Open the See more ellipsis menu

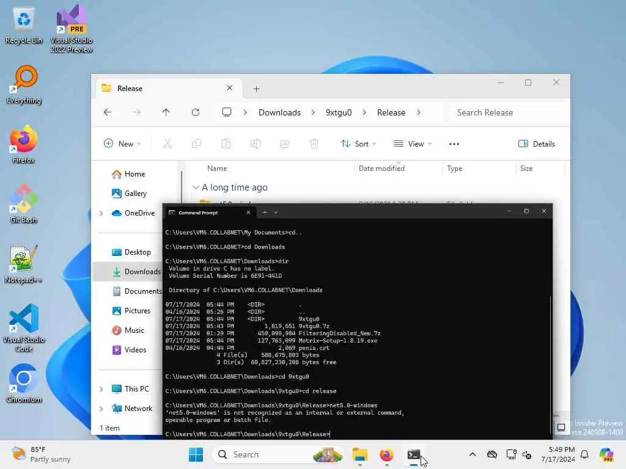[x=454, y=144]
